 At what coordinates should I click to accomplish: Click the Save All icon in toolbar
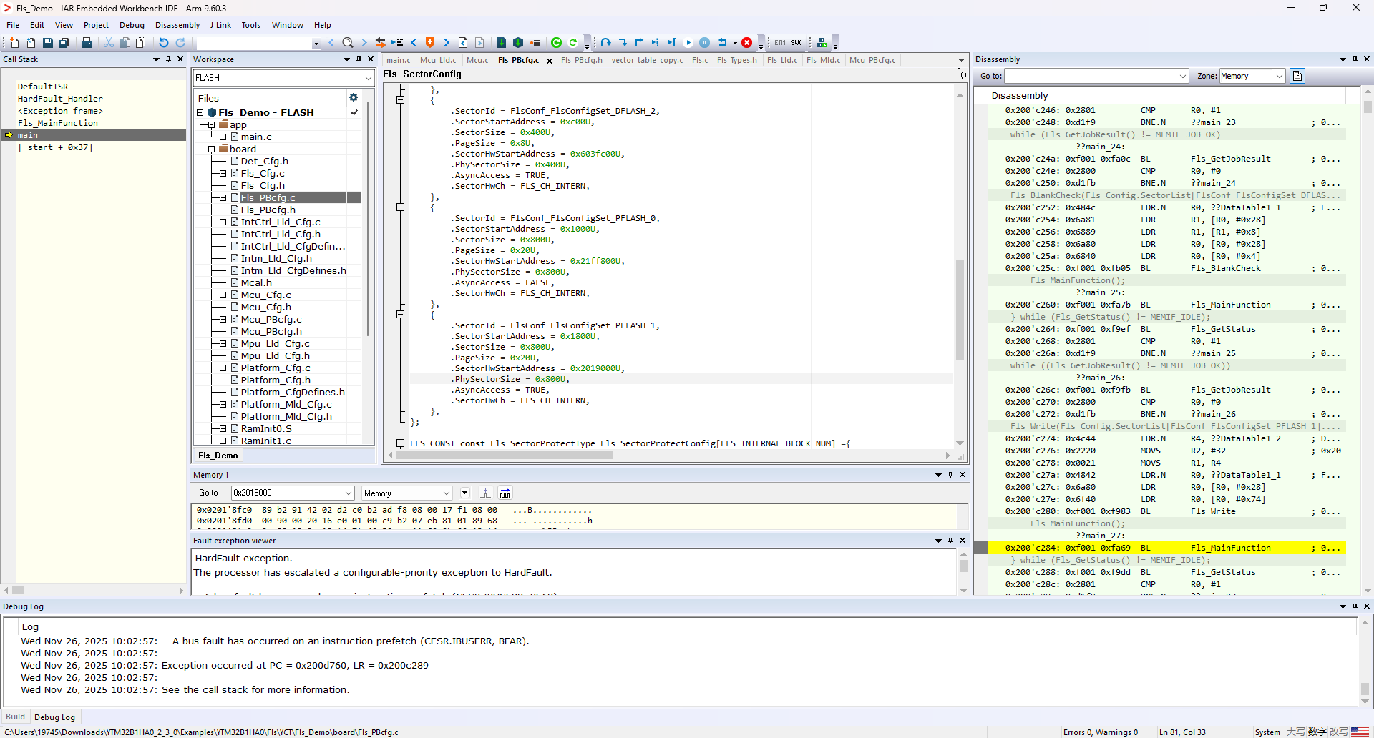pyautogui.click(x=64, y=43)
